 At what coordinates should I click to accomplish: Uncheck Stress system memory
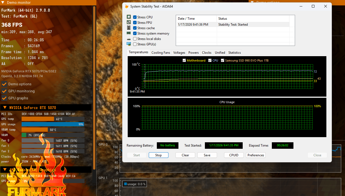[135, 33]
